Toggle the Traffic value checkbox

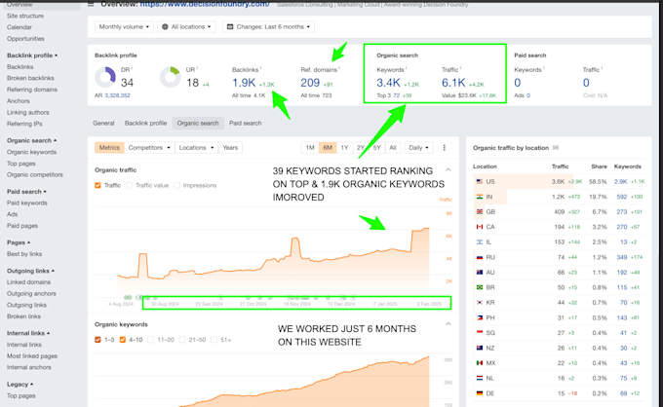coord(130,185)
